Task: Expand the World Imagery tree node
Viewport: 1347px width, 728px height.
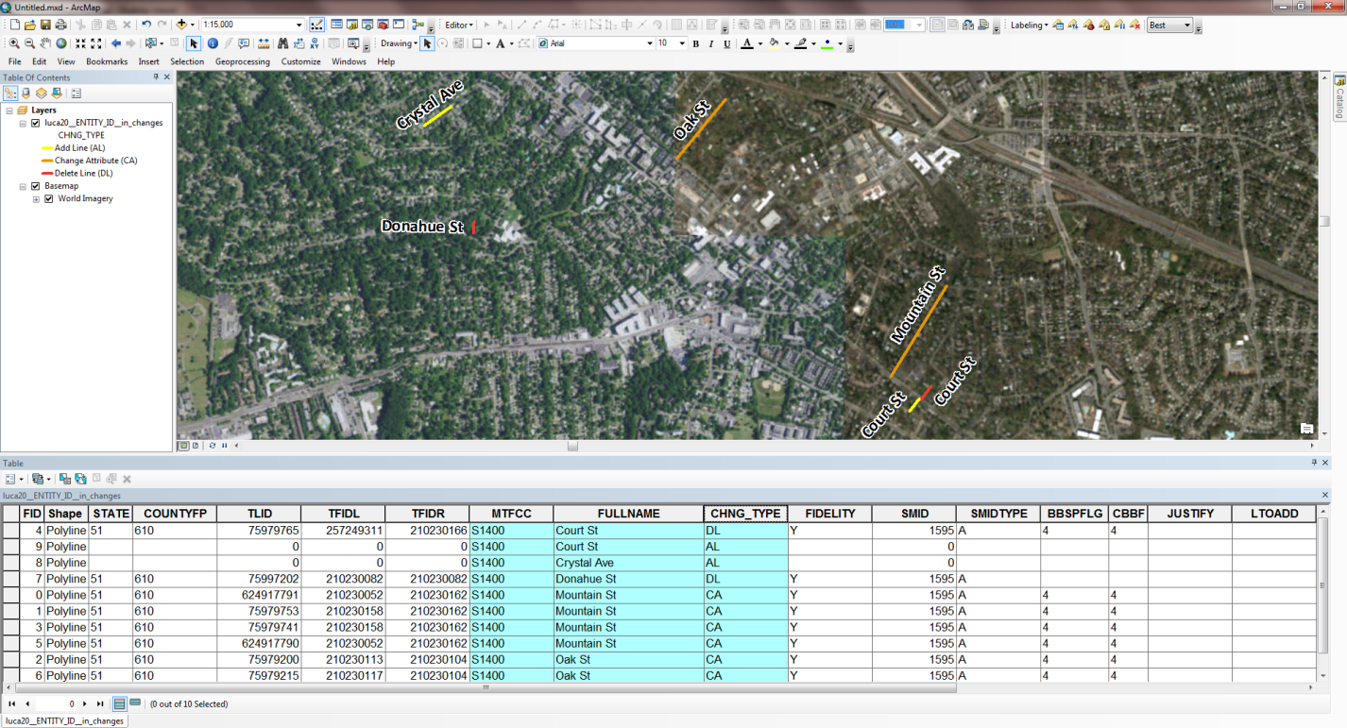Action: click(36, 199)
